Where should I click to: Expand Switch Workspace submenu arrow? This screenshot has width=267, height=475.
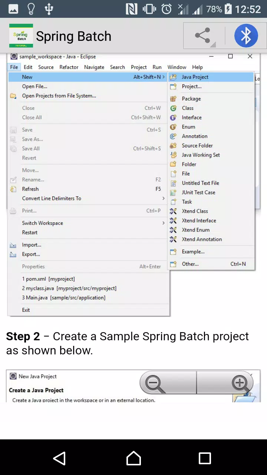click(x=164, y=223)
